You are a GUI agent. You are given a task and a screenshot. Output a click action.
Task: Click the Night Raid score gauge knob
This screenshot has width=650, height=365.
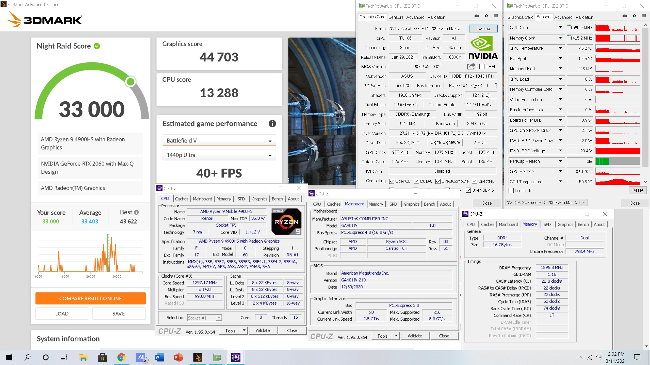point(131,82)
